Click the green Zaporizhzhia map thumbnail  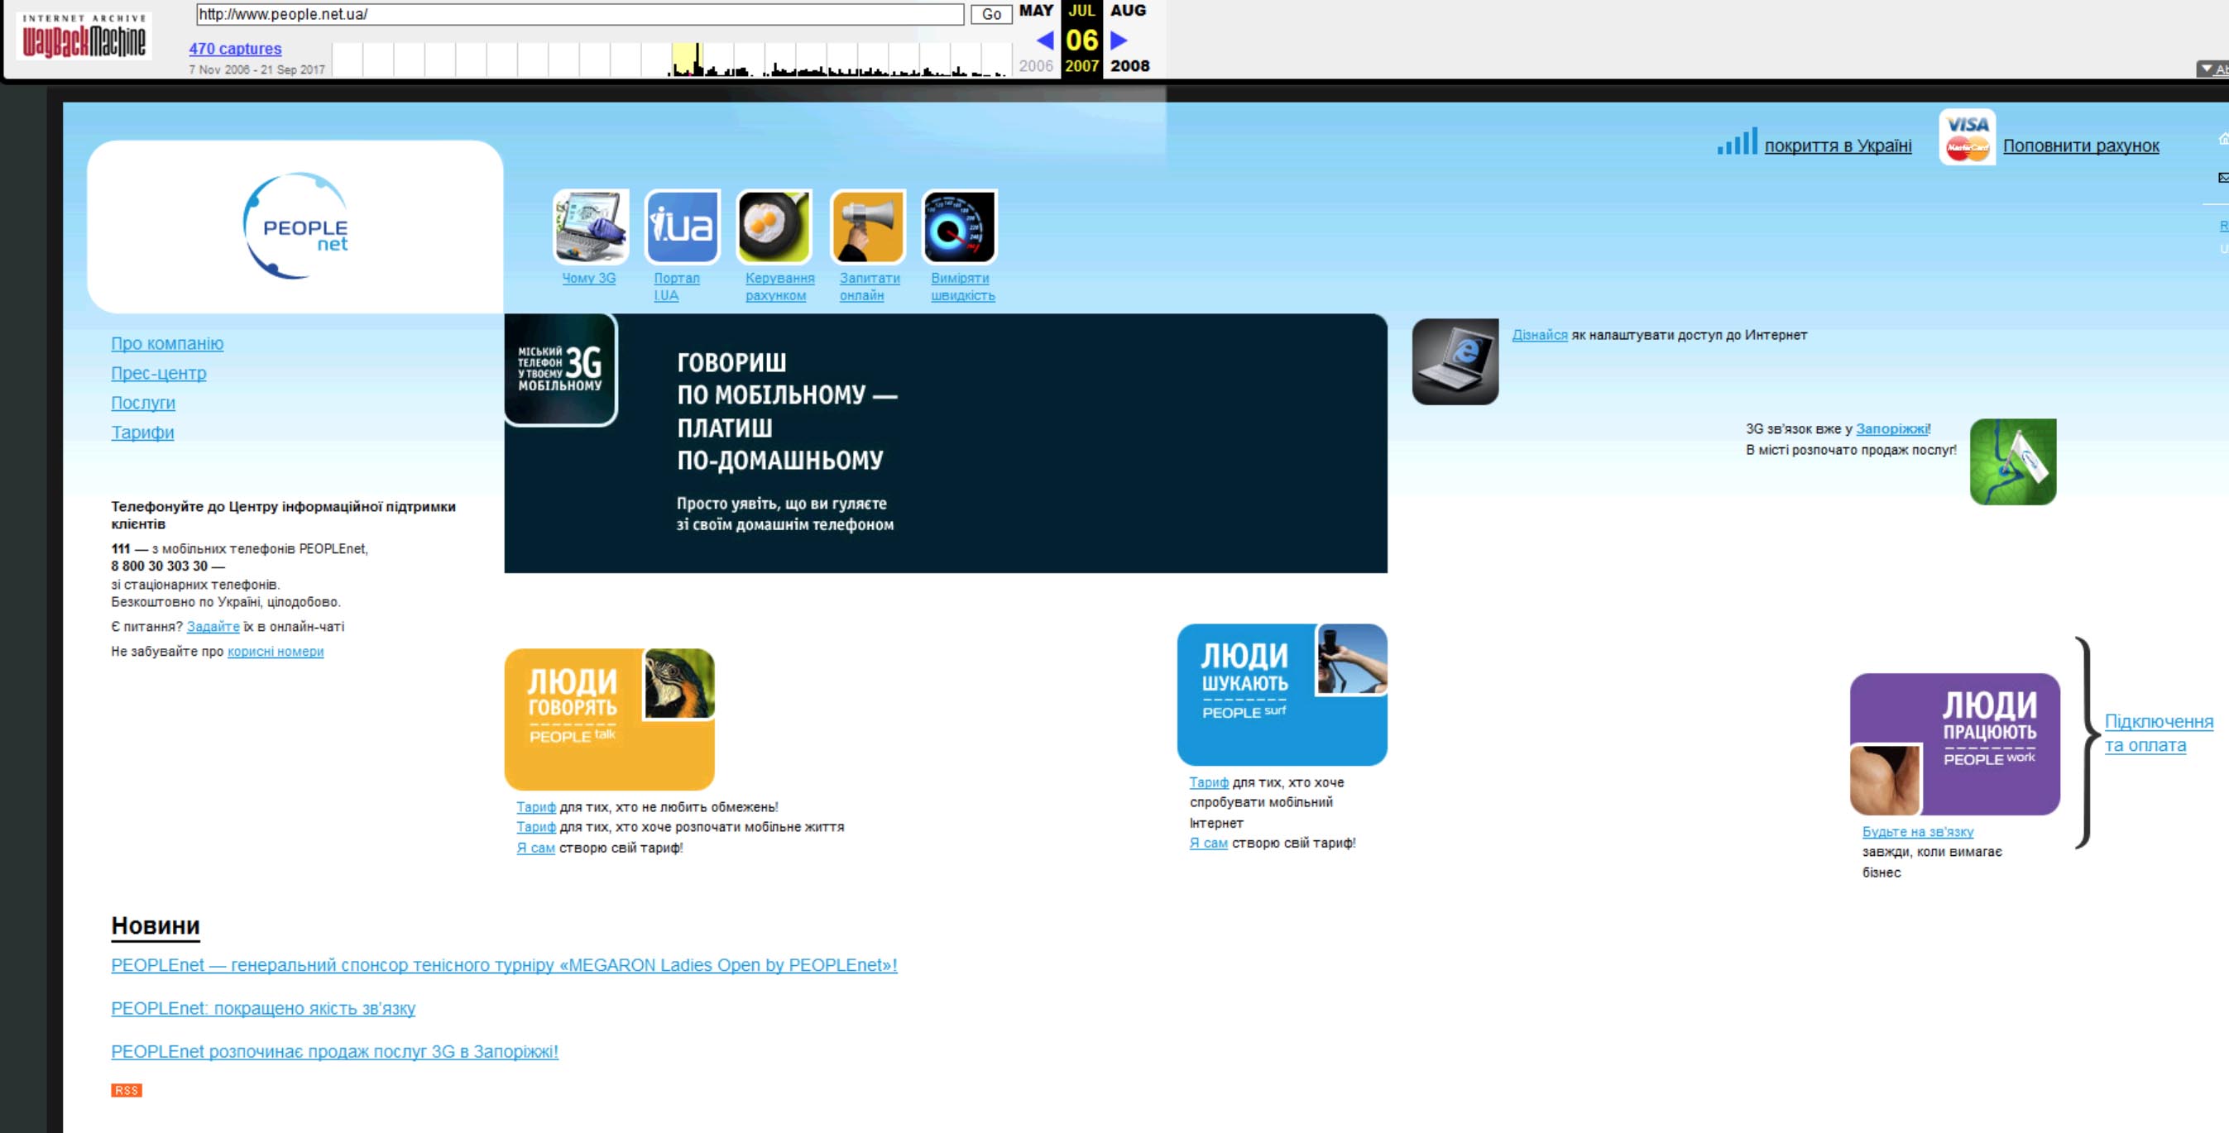click(2013, 461)
